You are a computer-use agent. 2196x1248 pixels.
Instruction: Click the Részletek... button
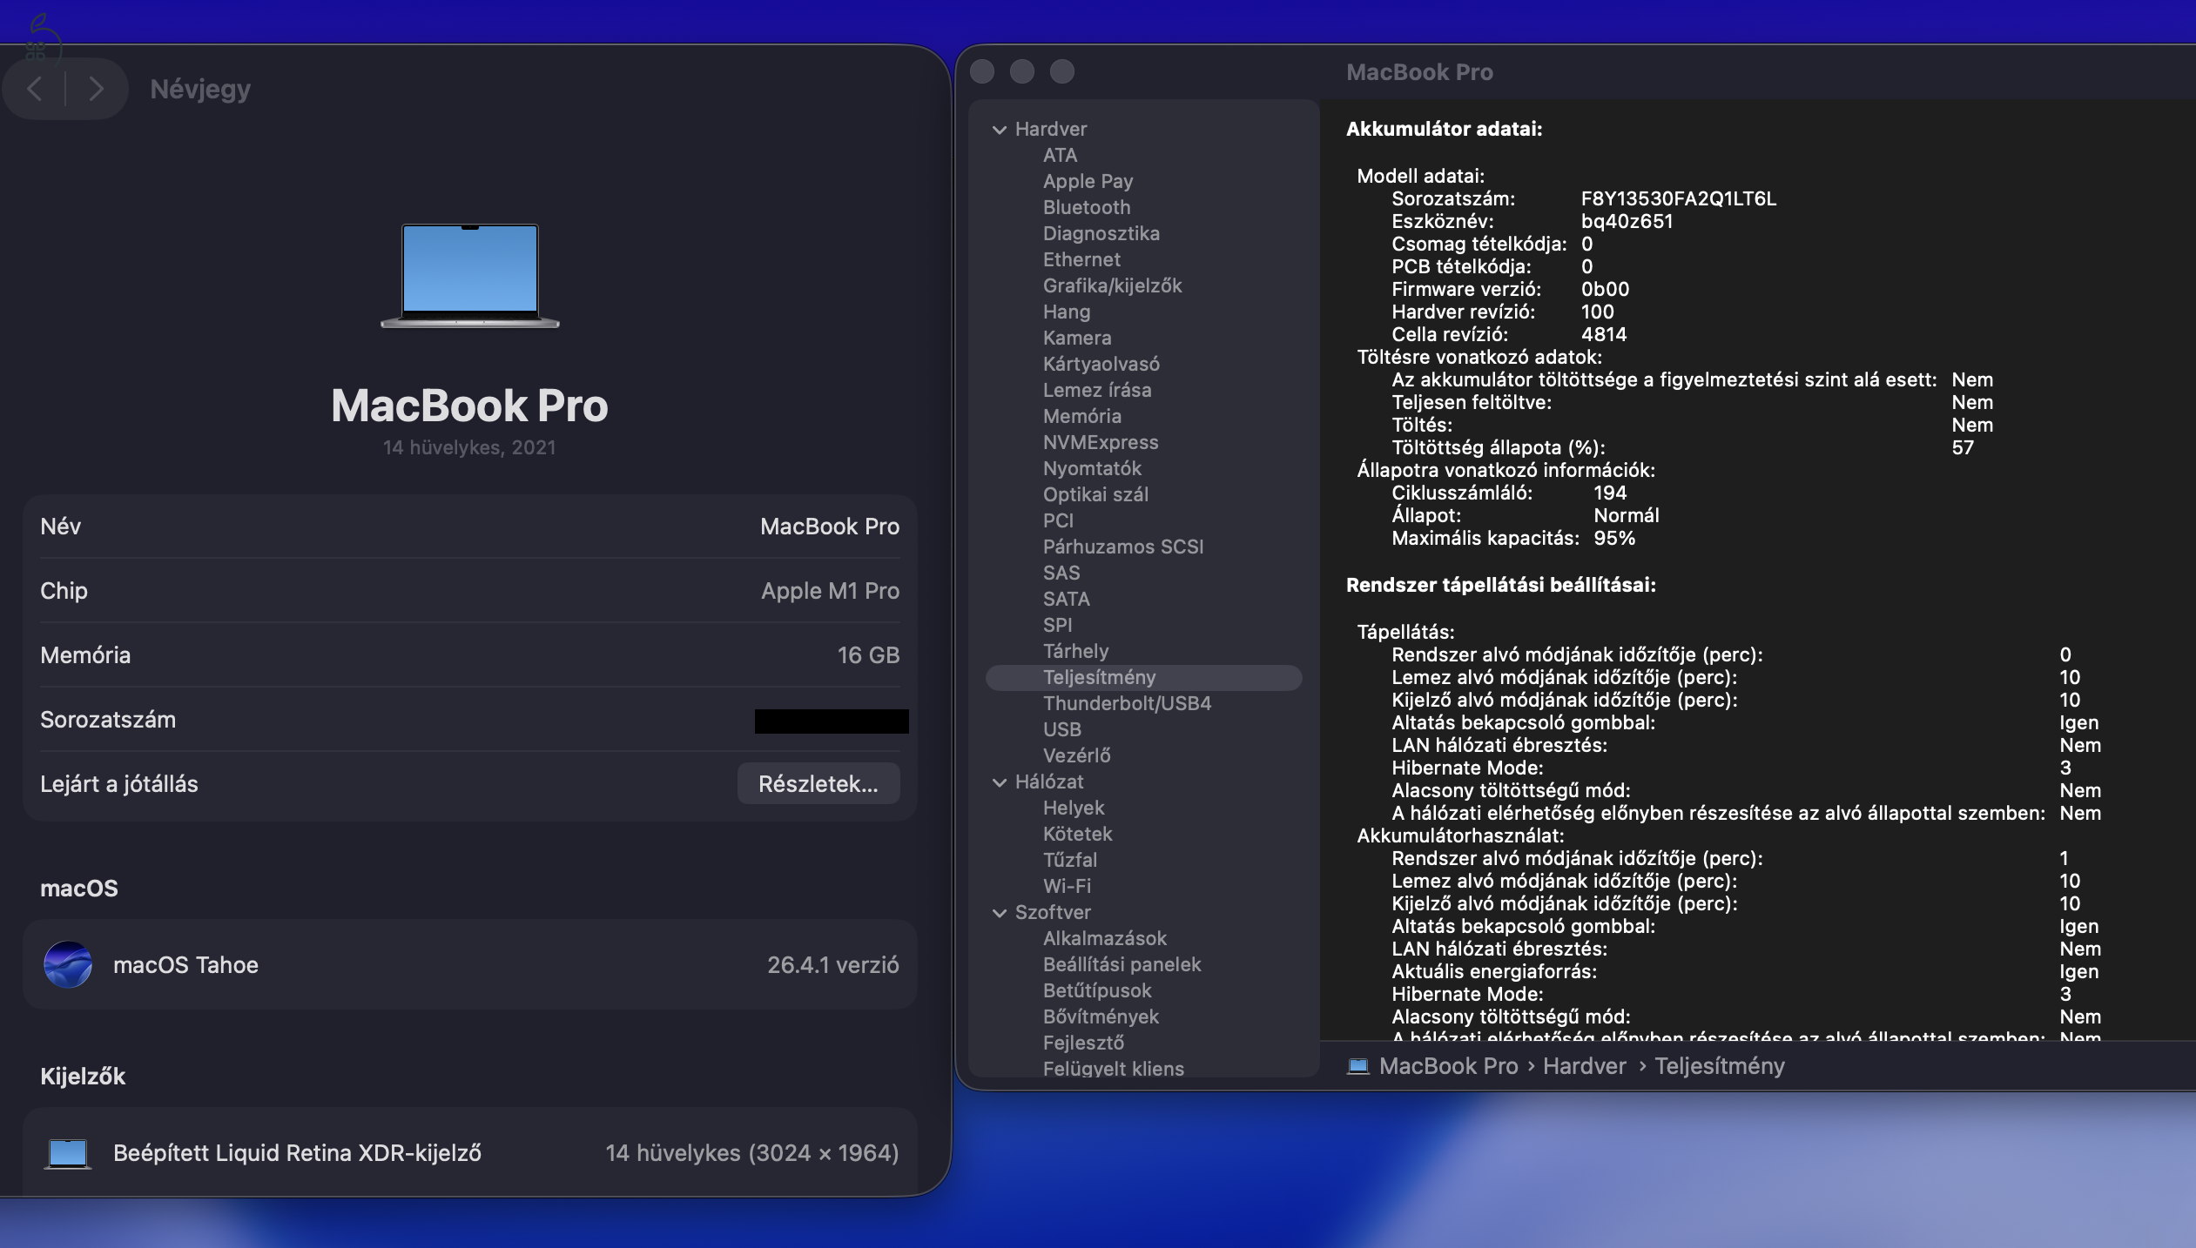818,783
